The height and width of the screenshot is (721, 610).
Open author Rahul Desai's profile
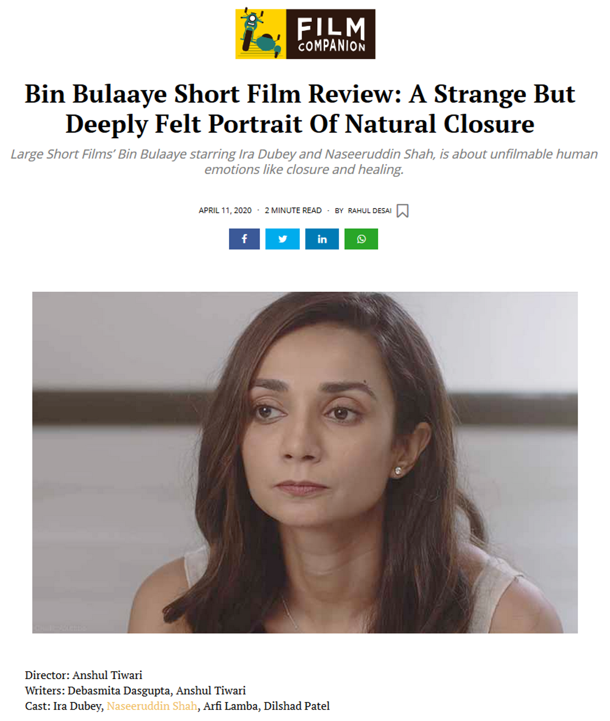[x=370, y=211]
